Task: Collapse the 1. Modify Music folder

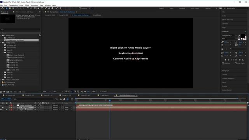Action: coord(1,35)
